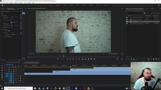Open the Sequence menu
The width and height of the screenshot is (161, 90).
11,3
